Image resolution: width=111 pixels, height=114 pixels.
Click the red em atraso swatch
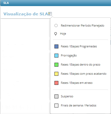[x=56, y=83]
